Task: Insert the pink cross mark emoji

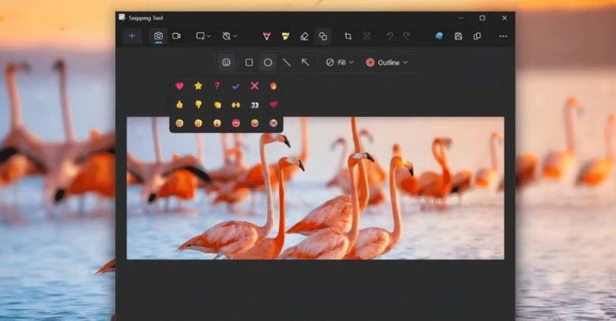Action: click(254, 85)
